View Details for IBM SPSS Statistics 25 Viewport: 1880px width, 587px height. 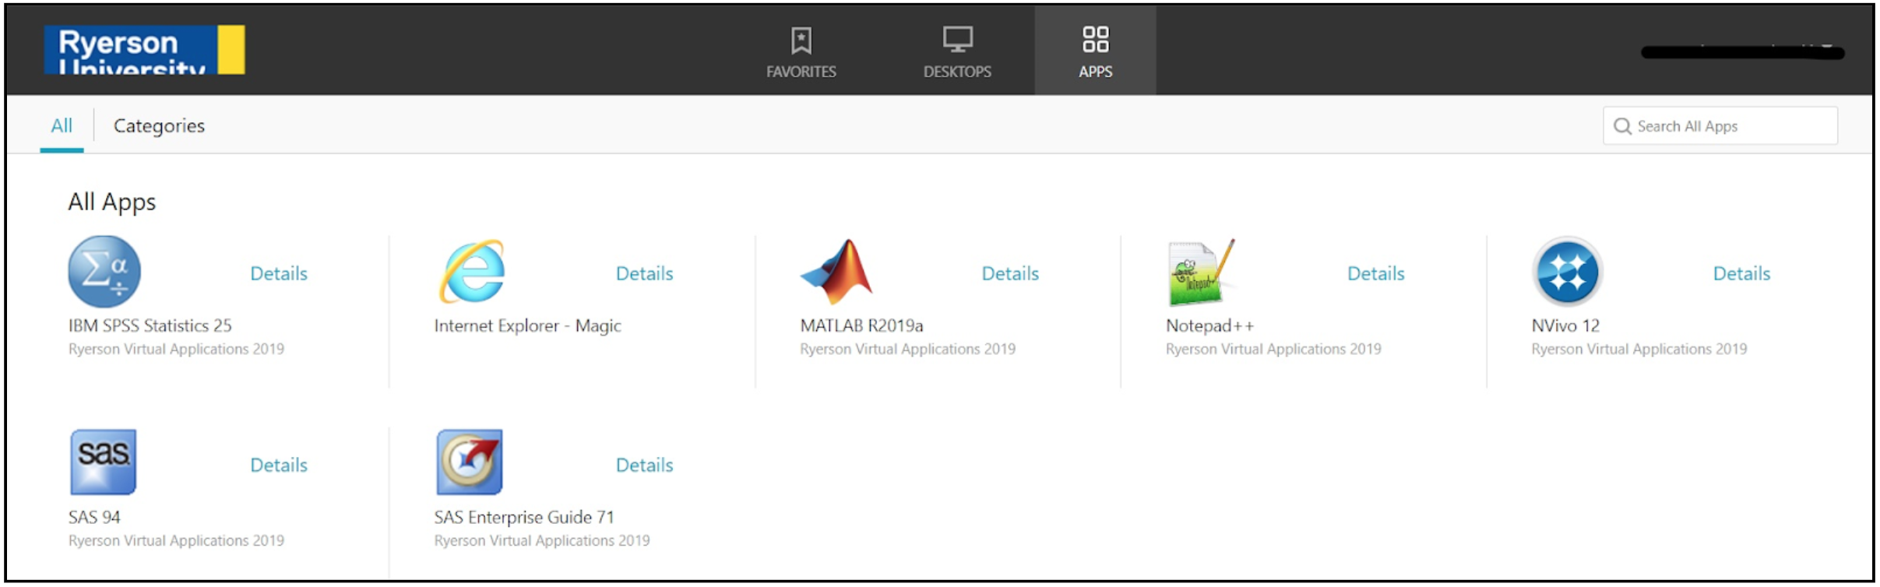tap(279, 273)
